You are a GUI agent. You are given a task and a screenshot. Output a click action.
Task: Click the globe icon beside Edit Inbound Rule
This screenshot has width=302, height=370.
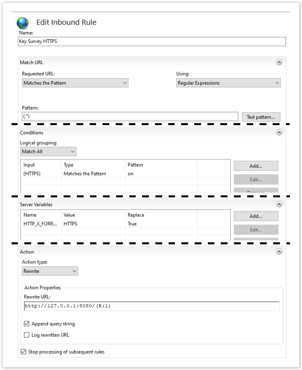(23, 23)
